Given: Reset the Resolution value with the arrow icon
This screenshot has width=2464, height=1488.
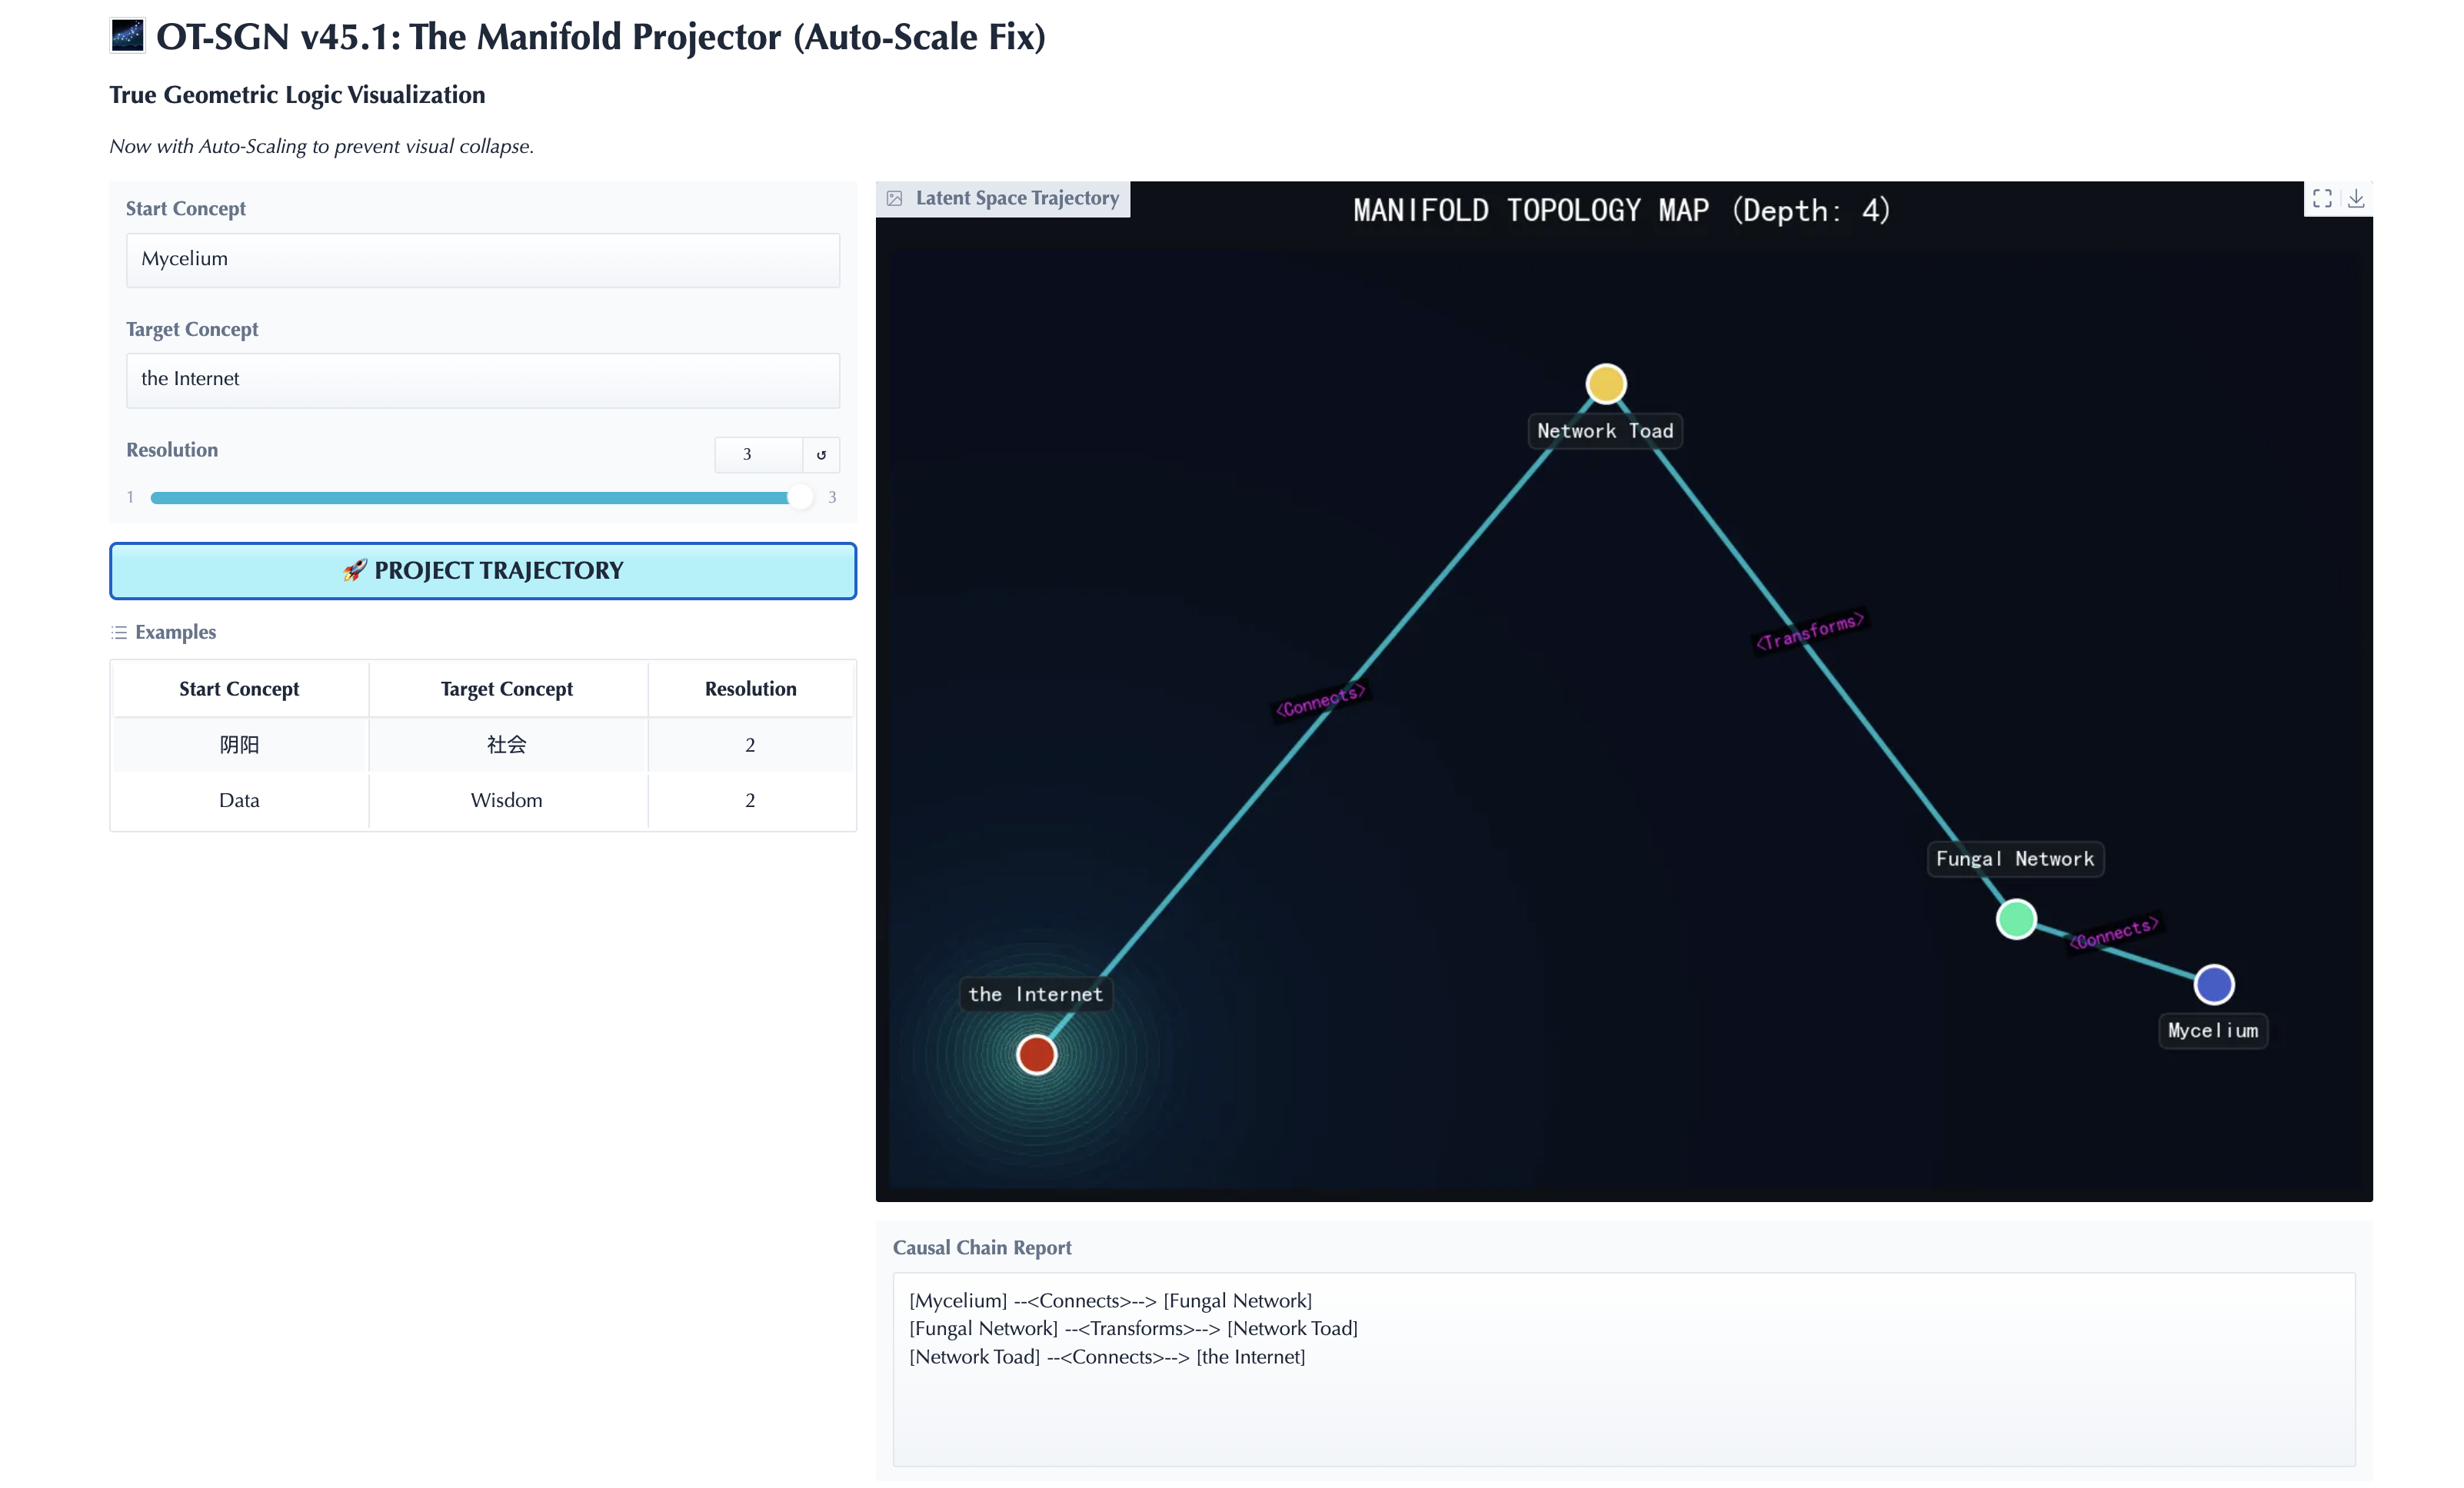Looking at the screenshot, I should coord(821,455).
